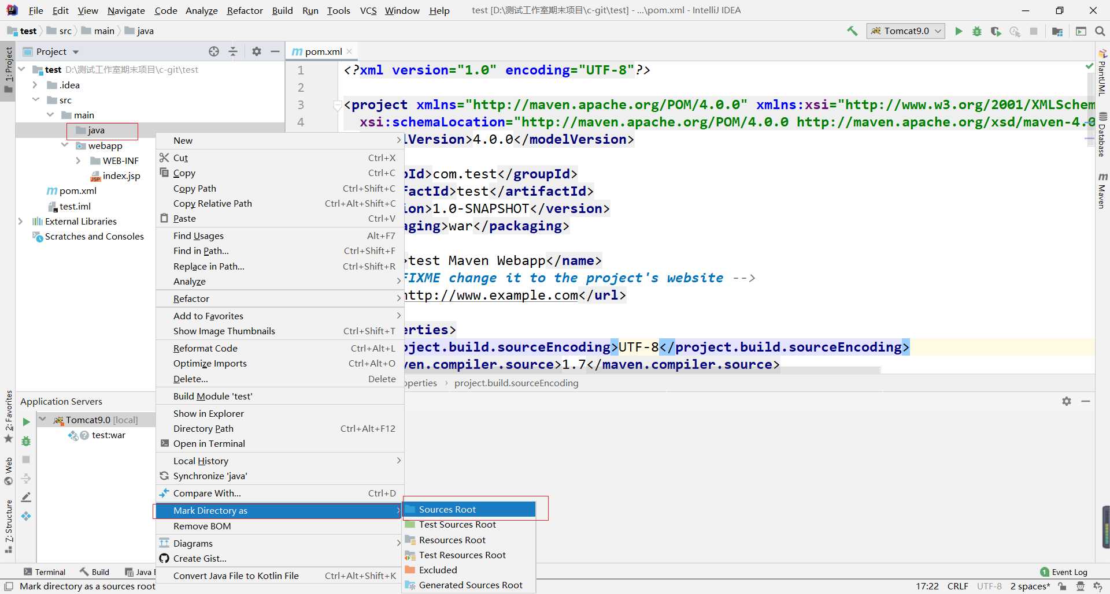Click the locate/scroll from source target icon

(x=214, y=51)
